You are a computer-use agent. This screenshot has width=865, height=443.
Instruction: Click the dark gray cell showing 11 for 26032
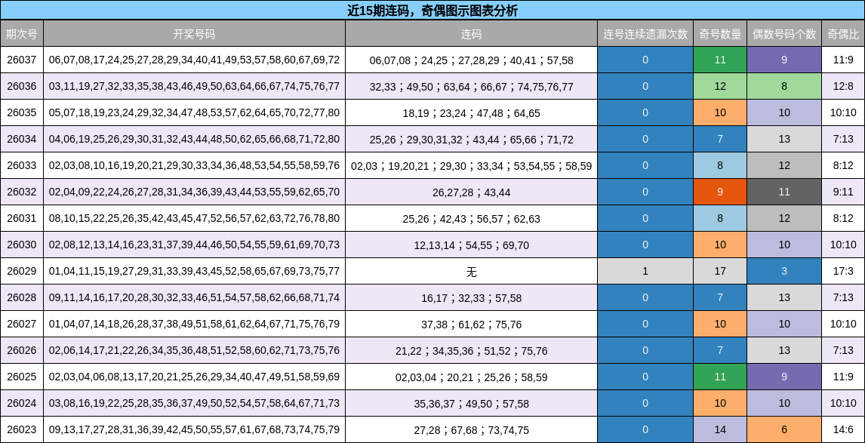click(783, 192)
